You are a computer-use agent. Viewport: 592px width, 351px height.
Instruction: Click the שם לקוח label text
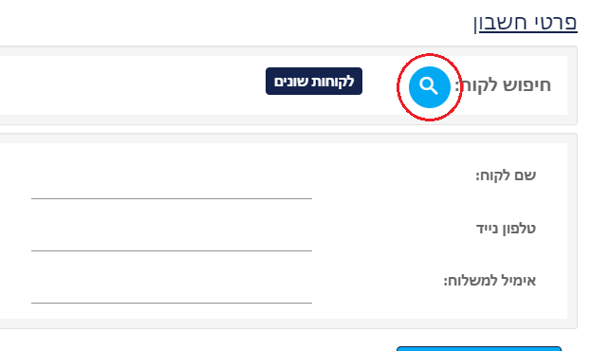coord(506,175)
